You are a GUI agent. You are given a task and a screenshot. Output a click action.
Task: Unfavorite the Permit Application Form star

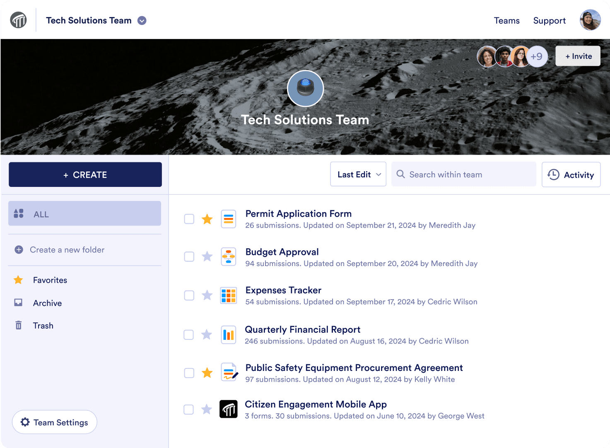207,219
